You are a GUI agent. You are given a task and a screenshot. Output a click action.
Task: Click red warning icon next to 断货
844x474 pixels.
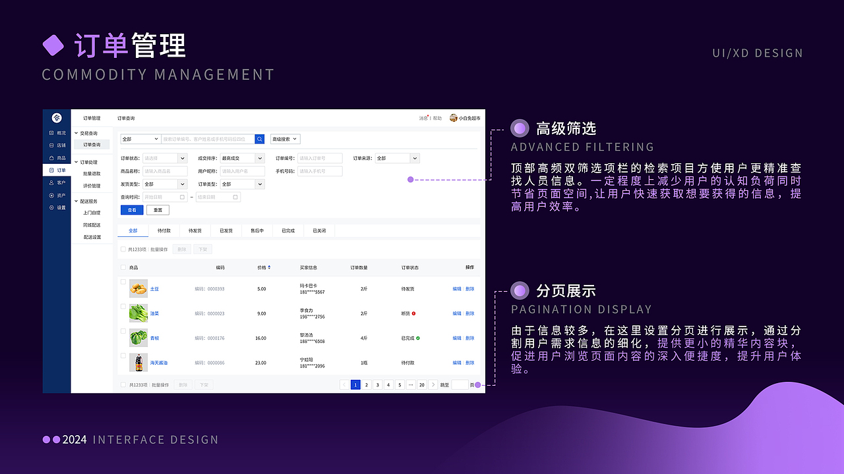pos(413,313)
